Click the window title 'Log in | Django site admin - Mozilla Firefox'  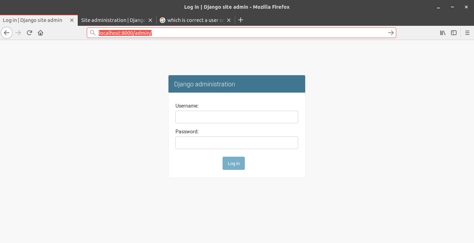click(237, 7)
